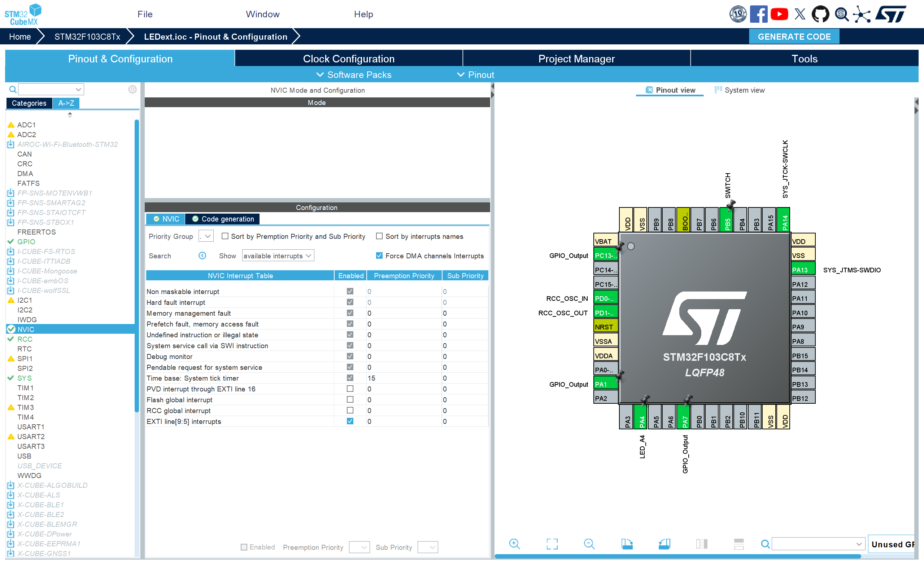Switch to Project Manager tab

coord(576,58)
